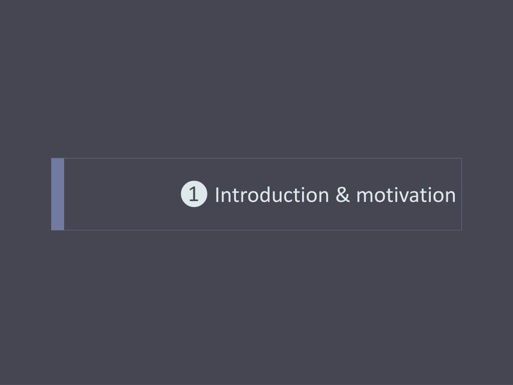The width and height of the screenshot is (513, 385).
Task: Click the bottom border line of the title box
Action: point(263,230)
